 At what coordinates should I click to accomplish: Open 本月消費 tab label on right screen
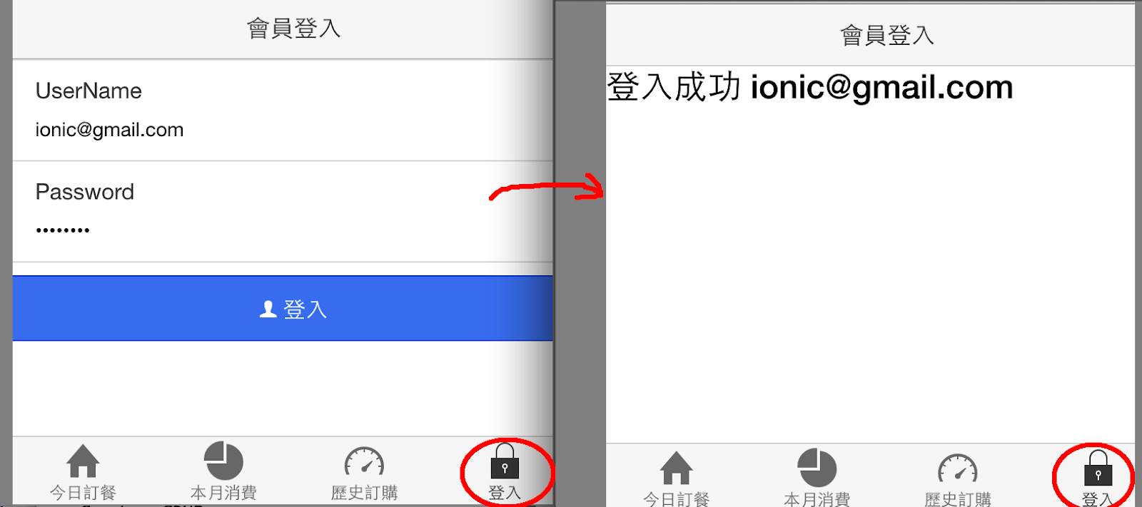[x=817, y=499]
